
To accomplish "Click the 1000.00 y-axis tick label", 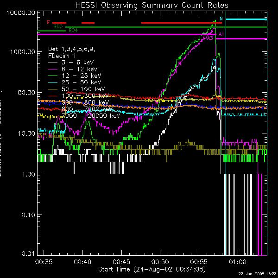I will [x=23, y=52].
